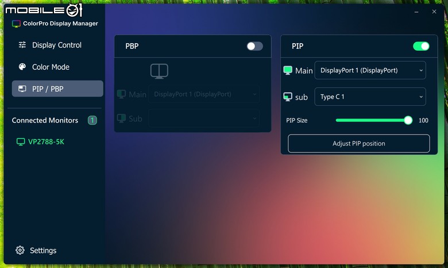Click the PBP split-screen layout icon

(159, 71)
